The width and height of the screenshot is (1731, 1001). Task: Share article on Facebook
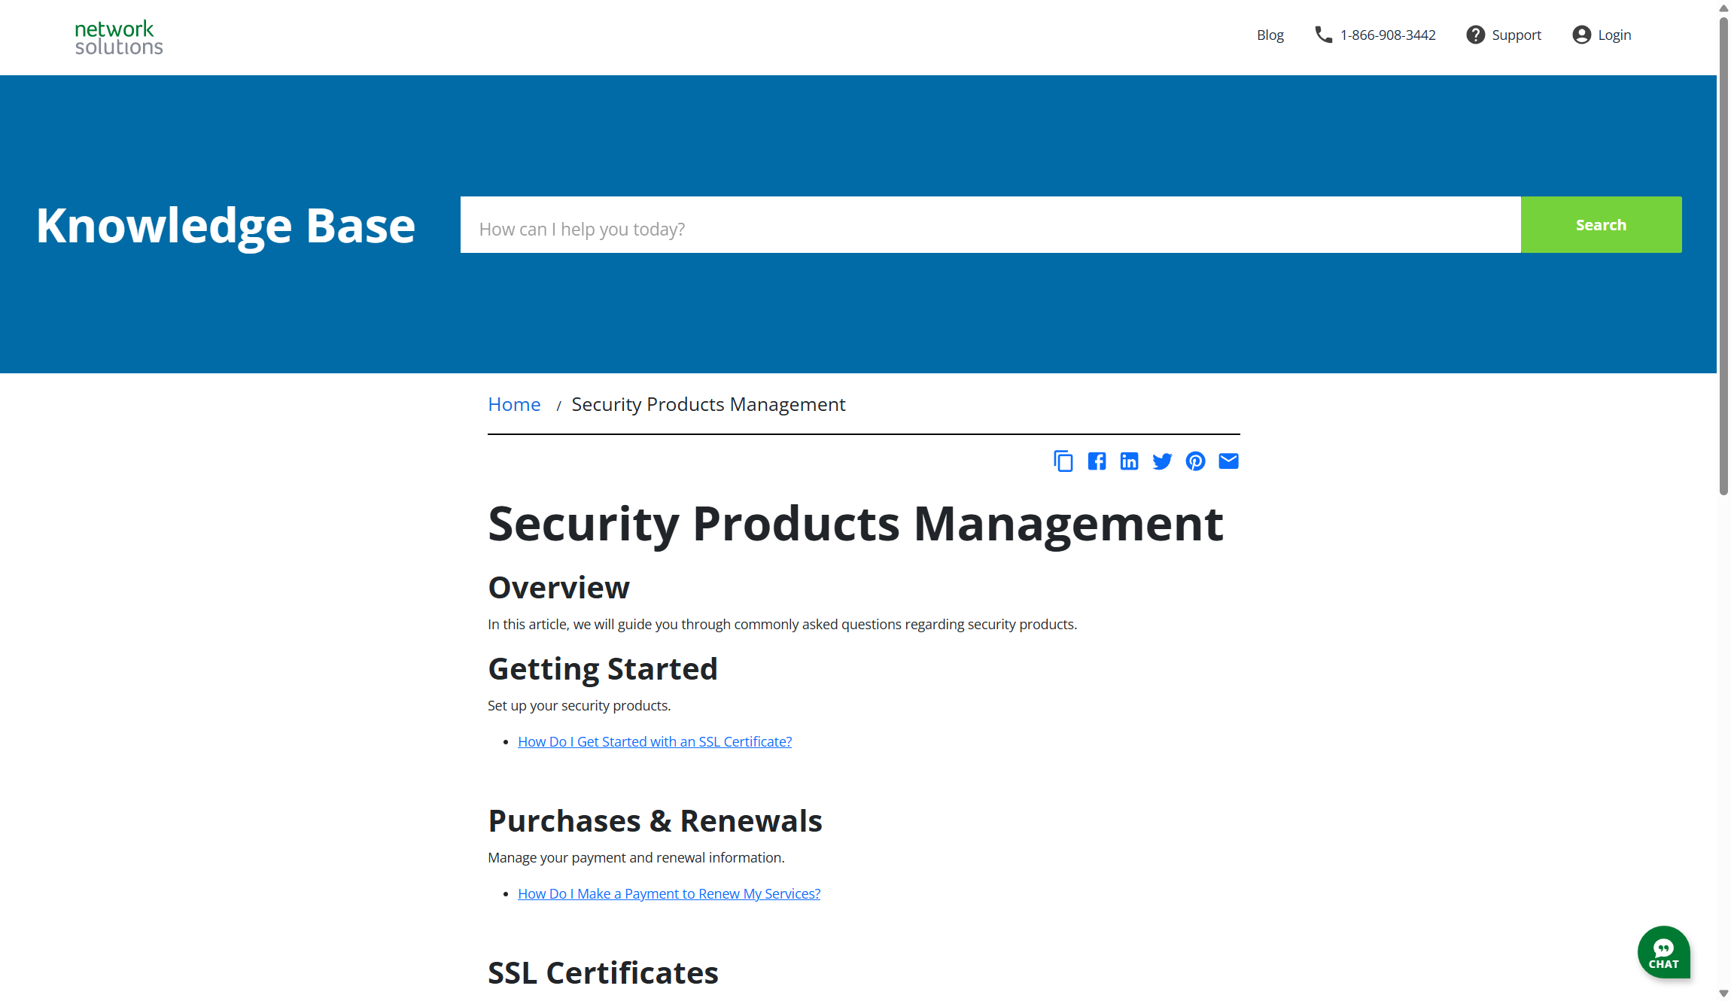(1097, 461)
